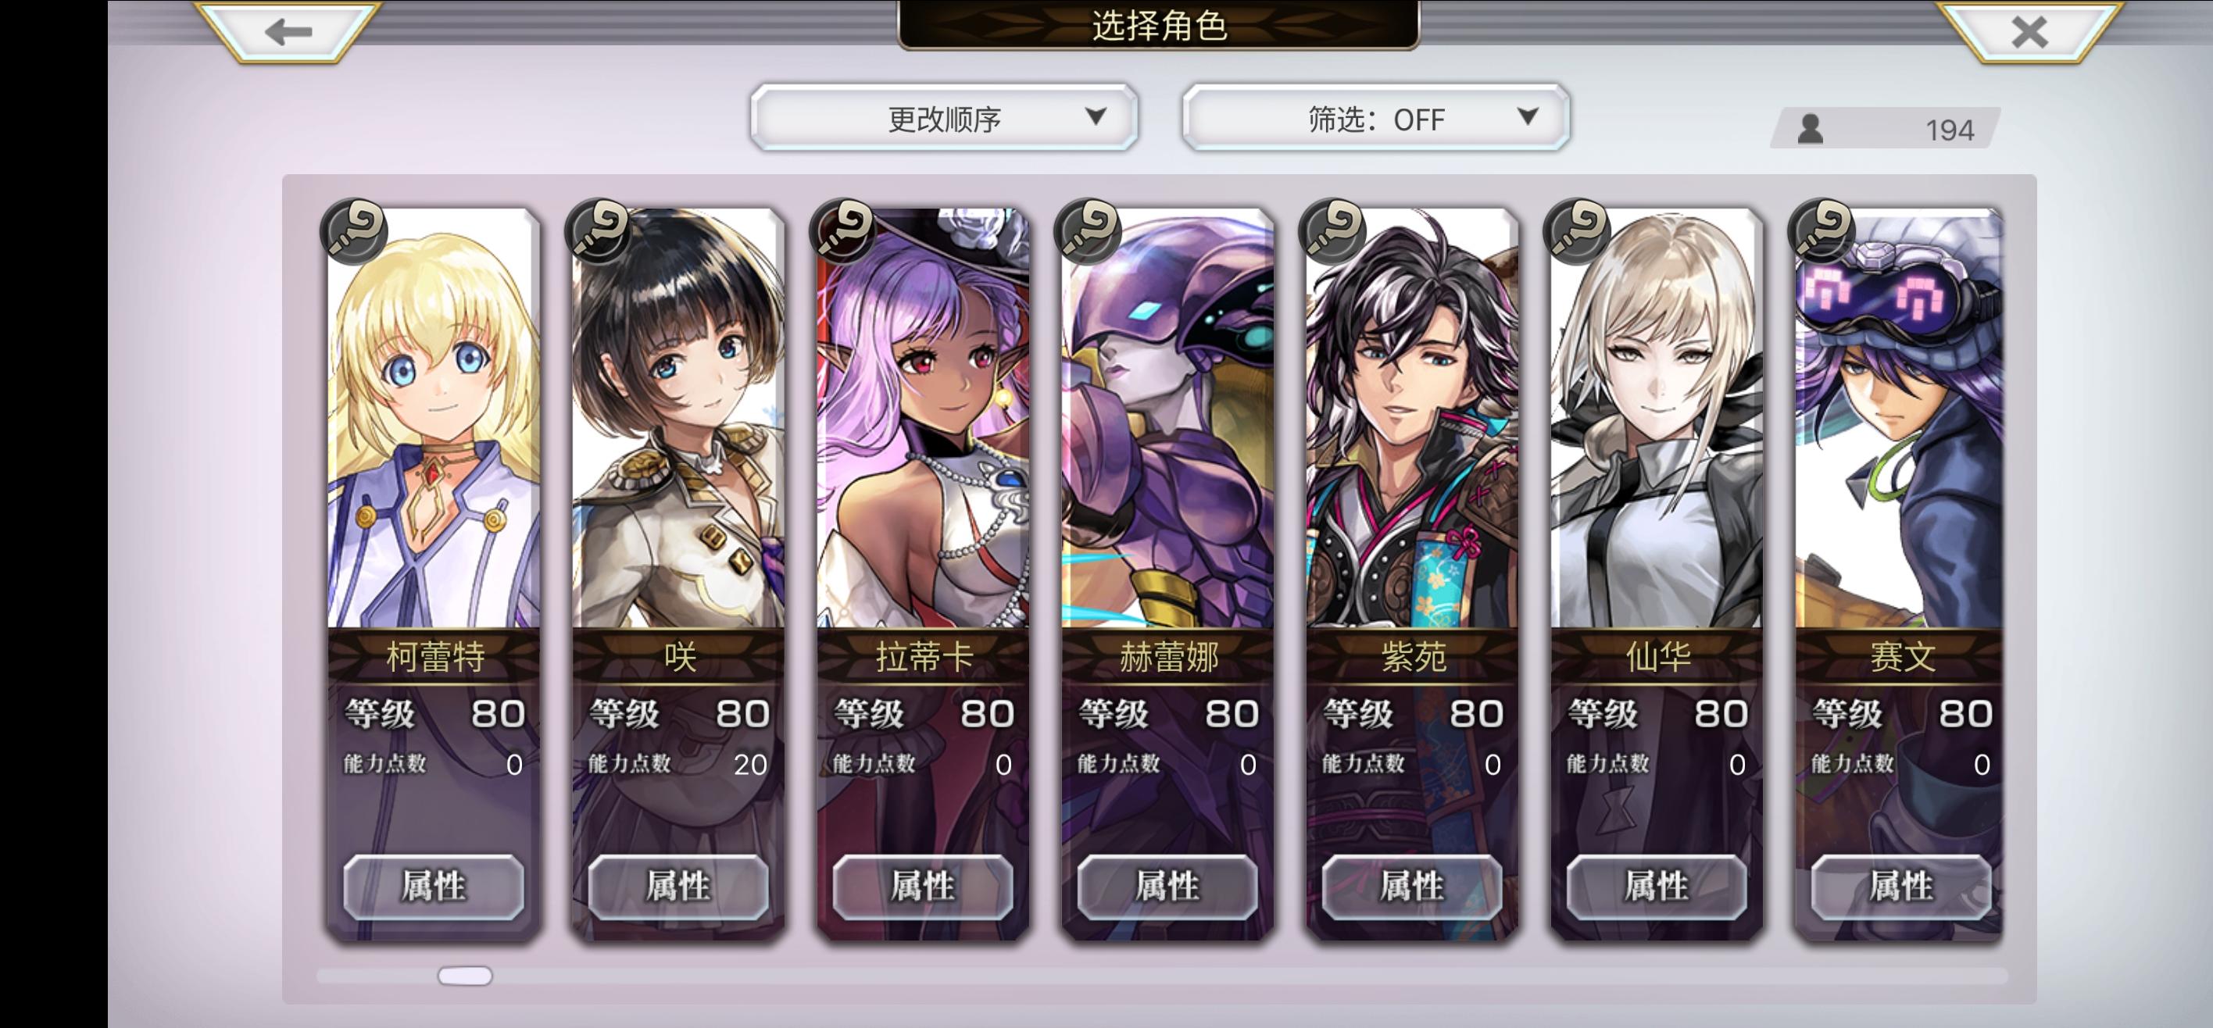
Task: Go back using the arrow button
Action: tap(288, 32)
